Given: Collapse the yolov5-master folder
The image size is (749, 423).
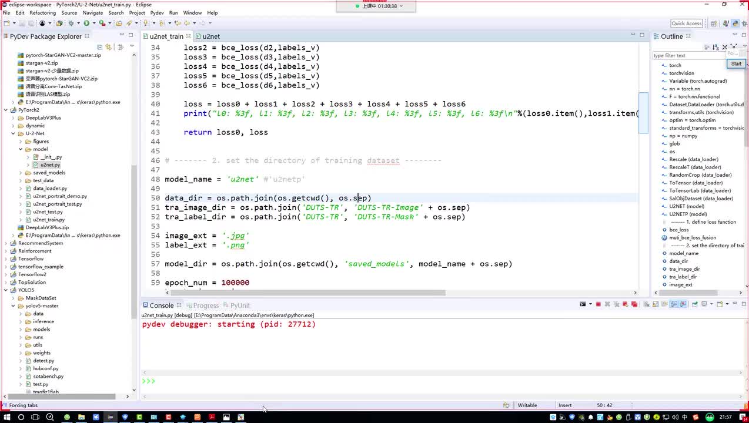Looking at the screenshot, I should (x=13, y=305).
